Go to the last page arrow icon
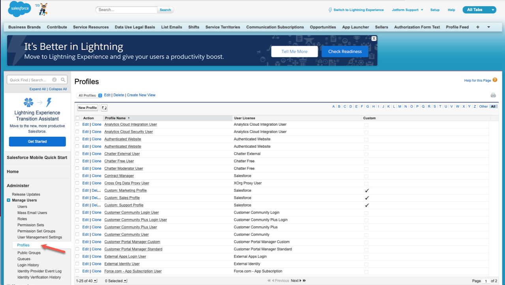 tap(304, 281)
